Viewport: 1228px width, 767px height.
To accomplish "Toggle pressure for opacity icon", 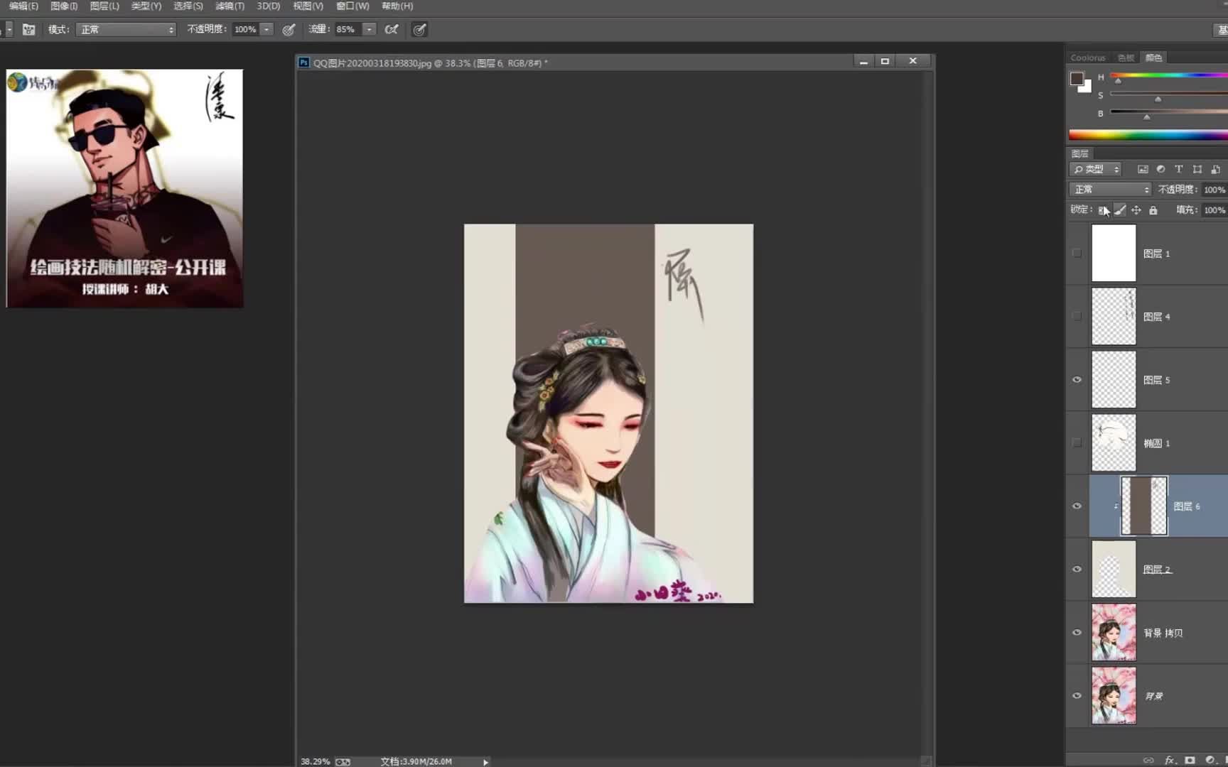I will point(289,29).
